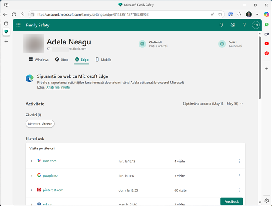Expand the pinterest.com row
272x206 pixels.
(31, 190)
